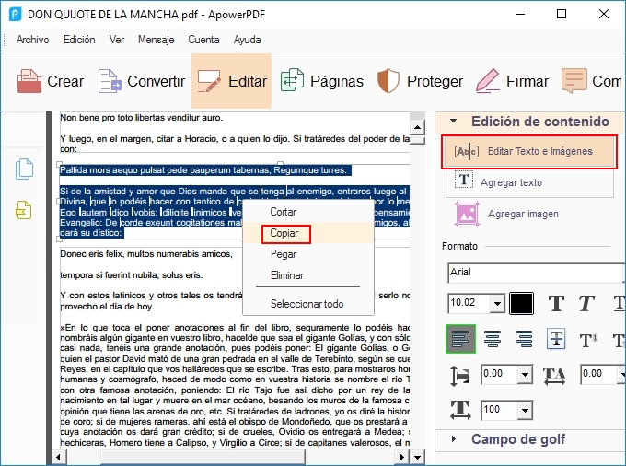Click the horizontal scaling T icon
Viewport: 626px width, 466px height.
(x=460, y=410)
